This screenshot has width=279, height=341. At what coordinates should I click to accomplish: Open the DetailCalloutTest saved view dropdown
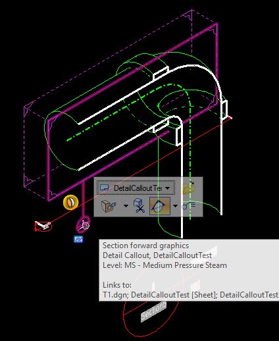[168, 188]
